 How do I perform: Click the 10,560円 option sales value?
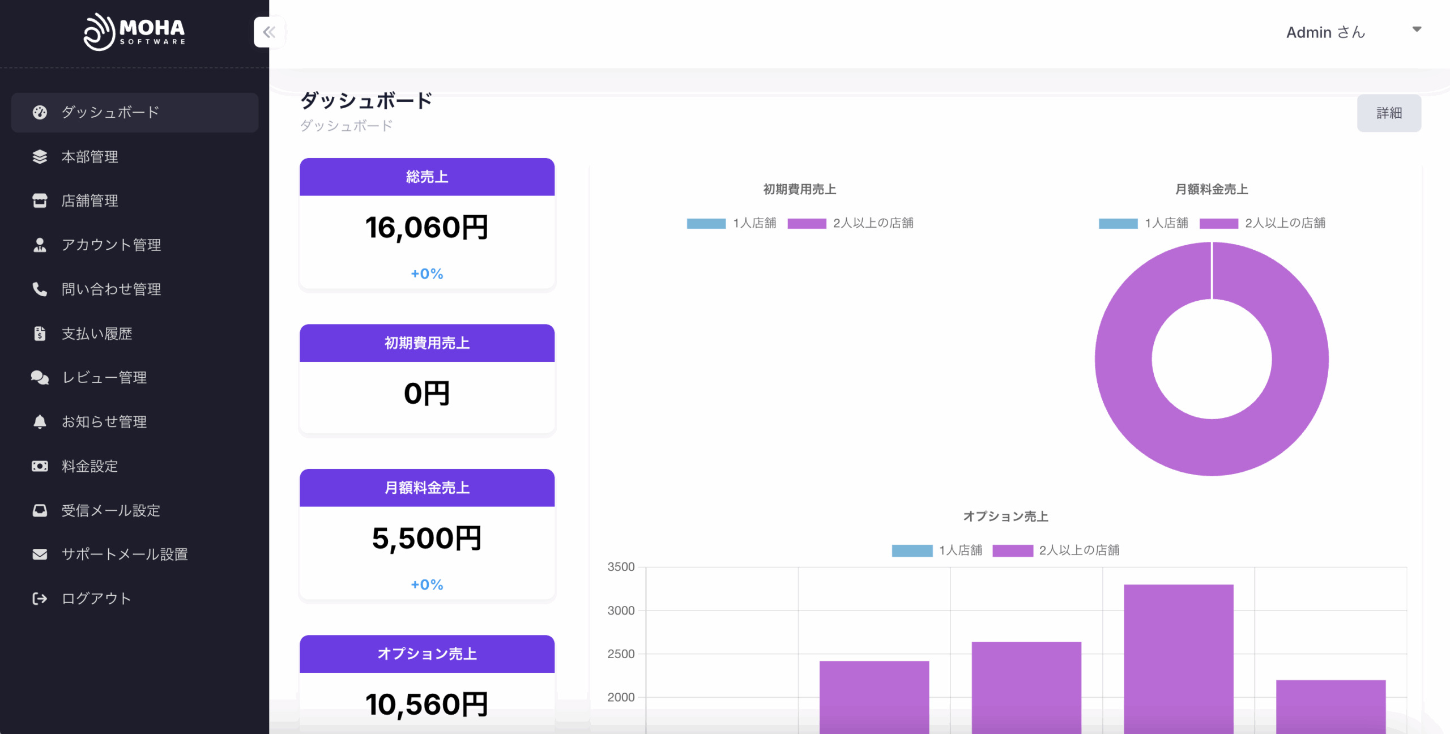(427, 705)
